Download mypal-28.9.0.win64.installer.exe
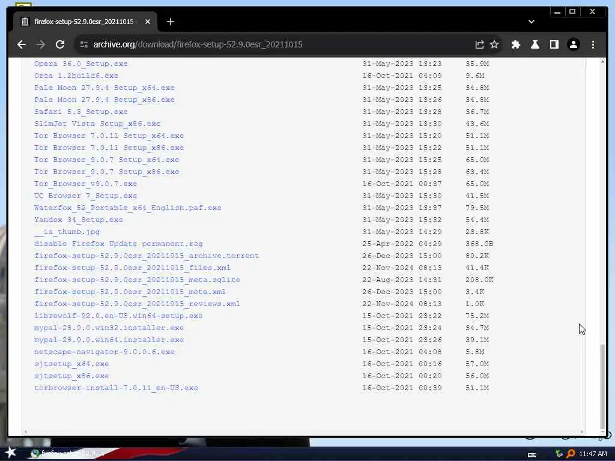The height and width of the screenshot is (461, 615). click(x=109, y=340)
